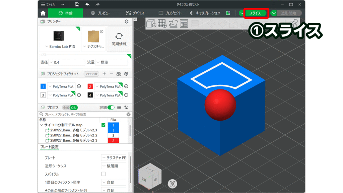This screenshot has width=343, height=193.
Task: Click the Auto orient toolbar icon
Action: click(173, 23)
